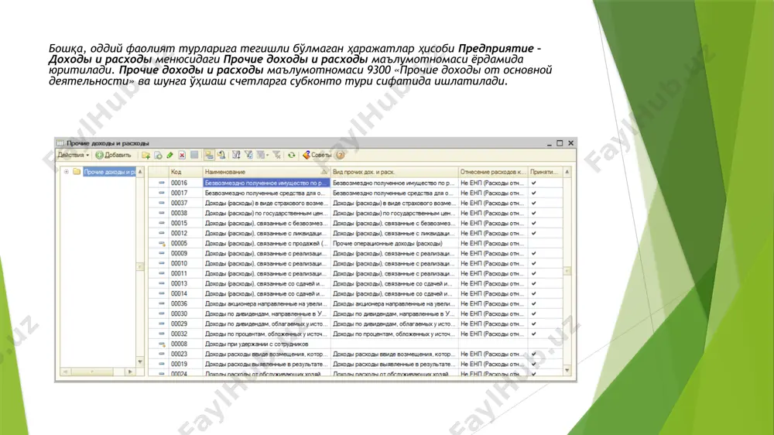Click the Советы button
The width and height of the screenshot is (774, 435).
(x=317, y=155)
